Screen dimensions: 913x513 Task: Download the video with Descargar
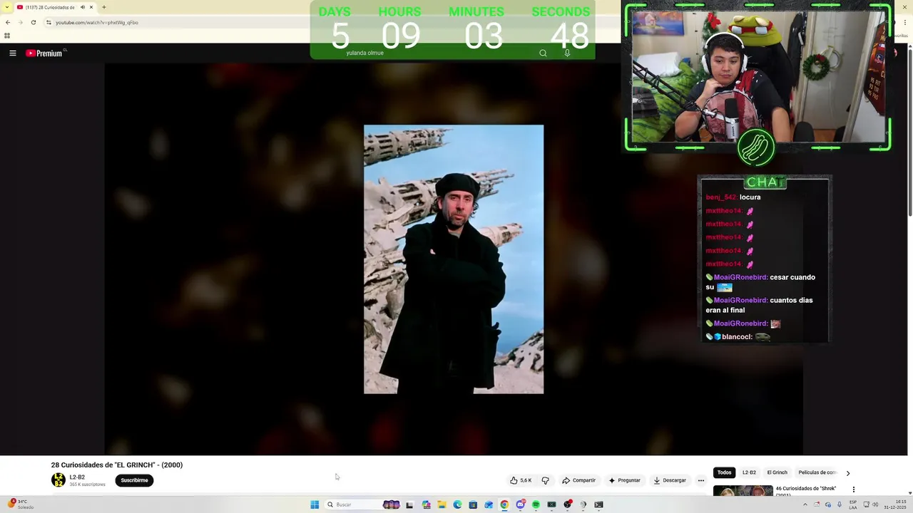click(670, 480)
